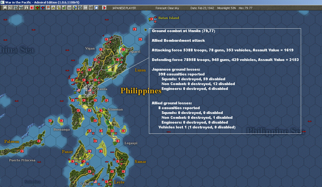Click the Philippines map label
This screenshot has height=187, width=322.
(x=141, y=91)
